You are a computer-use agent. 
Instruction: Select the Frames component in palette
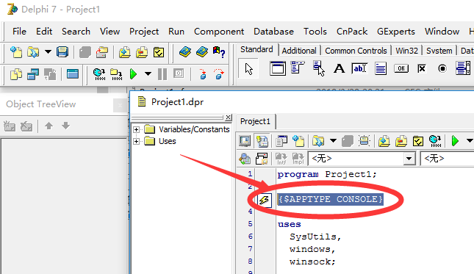(278, 68)
